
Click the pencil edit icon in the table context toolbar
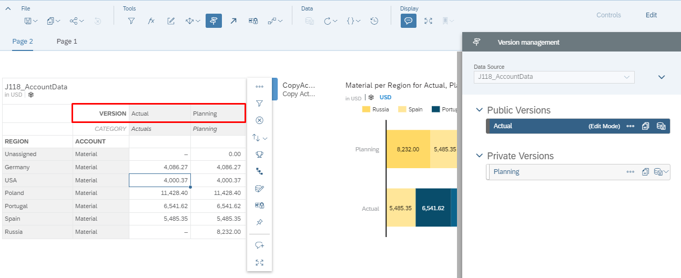click(259, 189)
